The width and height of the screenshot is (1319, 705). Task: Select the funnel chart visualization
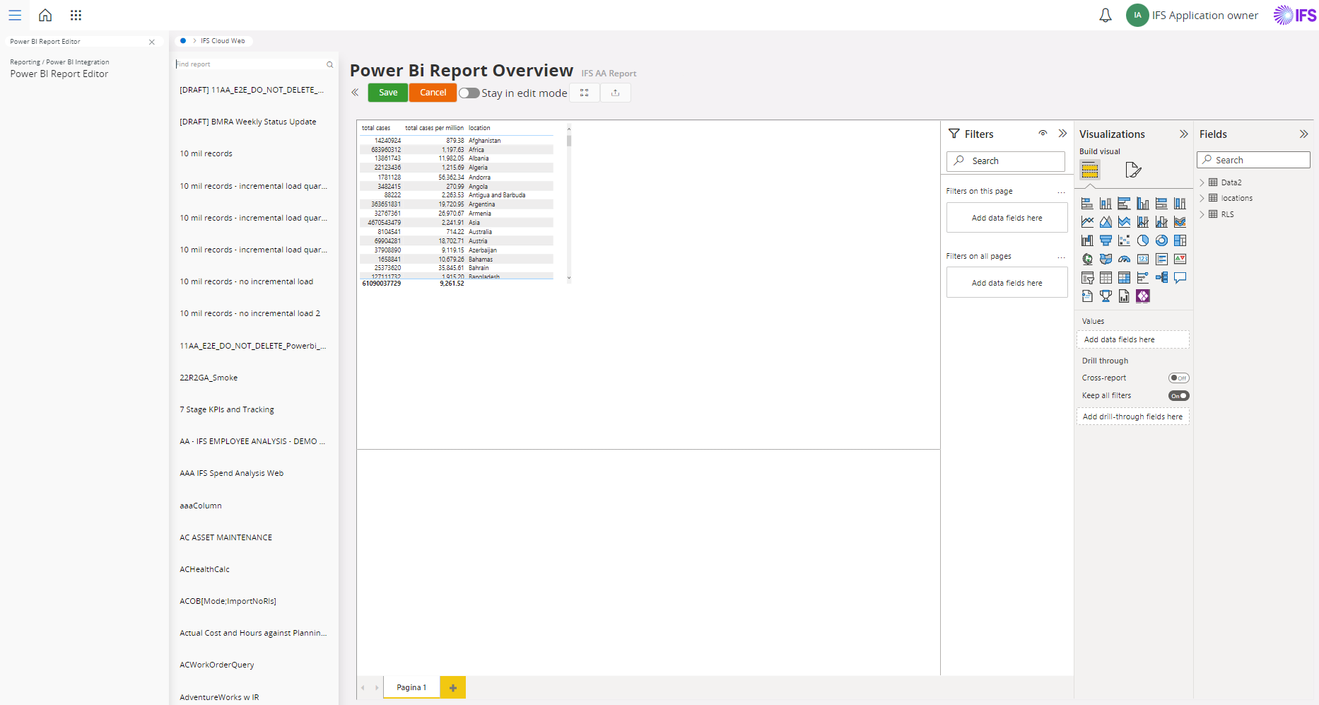(1106, 240)
